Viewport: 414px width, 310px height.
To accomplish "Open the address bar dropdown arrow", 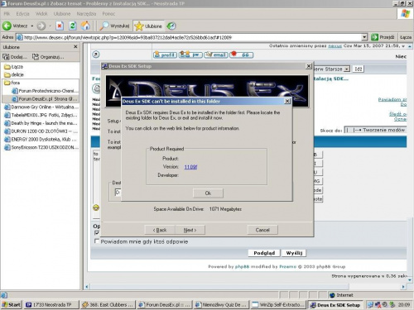I will 364,37.
